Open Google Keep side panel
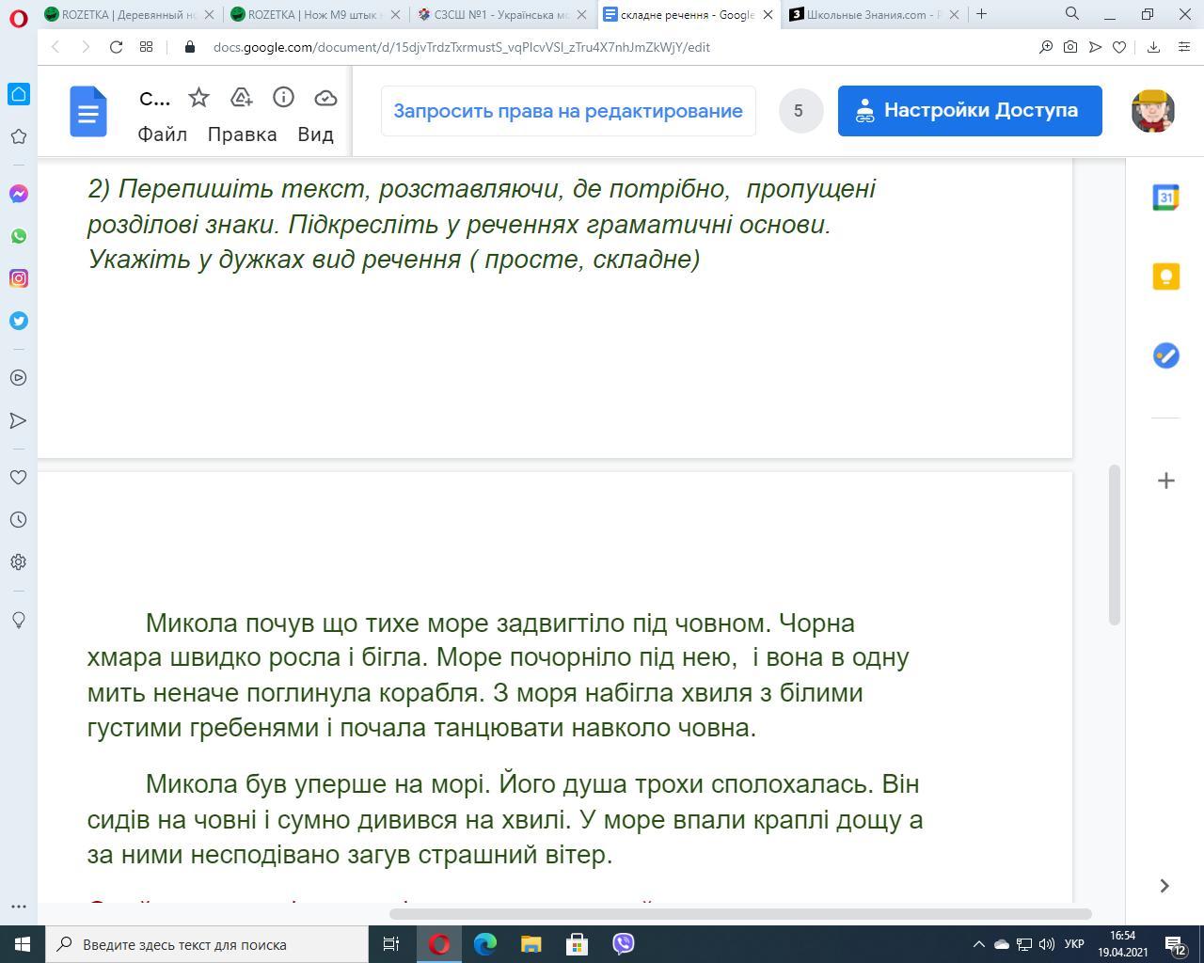 [x=1165, y=276]
